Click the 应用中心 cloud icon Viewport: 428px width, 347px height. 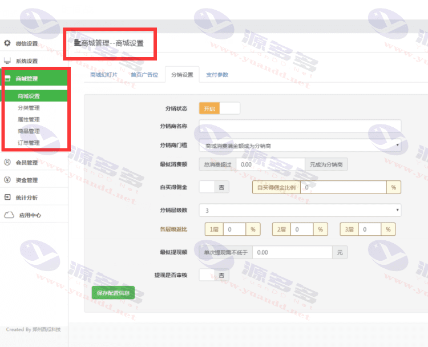coord(9,215)
